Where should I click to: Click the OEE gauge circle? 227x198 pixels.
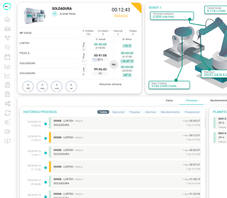pyautogui.click(x=28, y=86)
